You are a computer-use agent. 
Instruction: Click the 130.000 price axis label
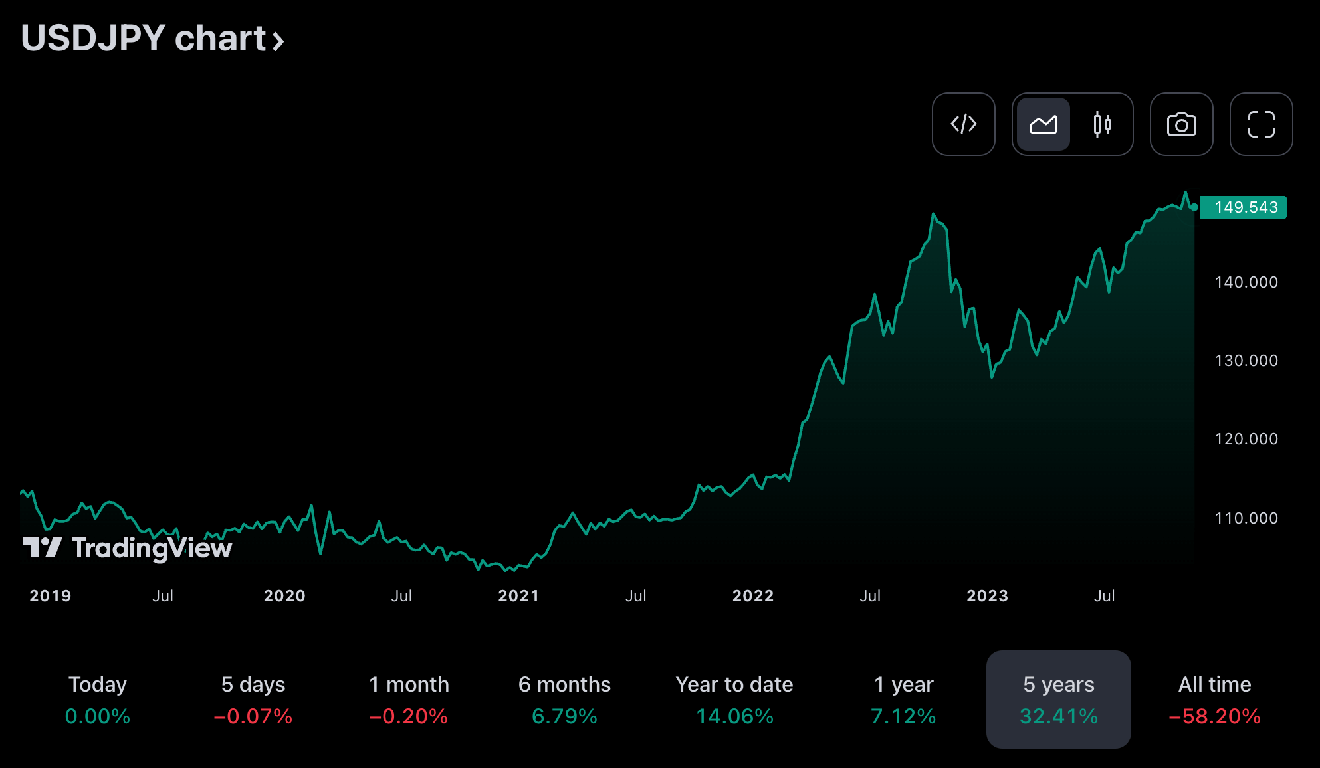tap(1246, 361)
